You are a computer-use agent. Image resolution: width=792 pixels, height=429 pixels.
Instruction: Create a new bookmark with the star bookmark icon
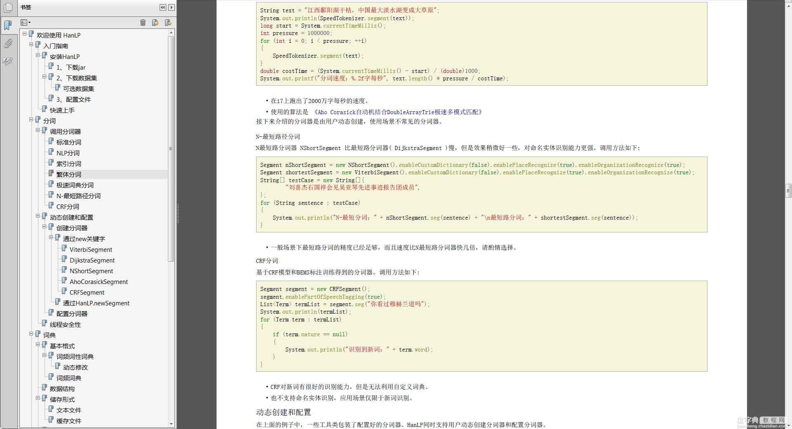[155, 23]
